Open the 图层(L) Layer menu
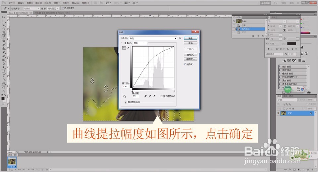The width and height of the screenshot is (318, 172). (38, 3)
